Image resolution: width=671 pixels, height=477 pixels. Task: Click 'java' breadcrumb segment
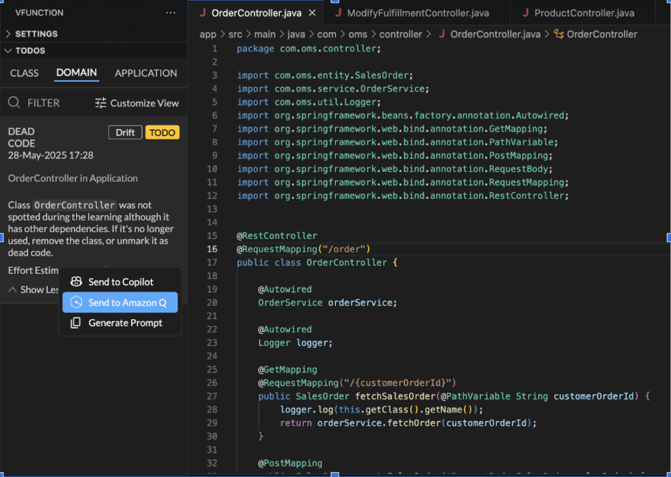(296, 35)
